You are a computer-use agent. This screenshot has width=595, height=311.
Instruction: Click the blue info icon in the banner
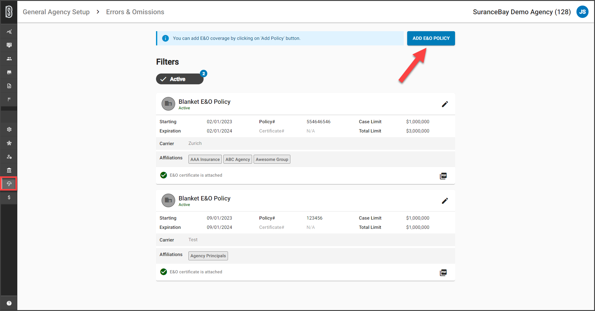click(166, 38)
